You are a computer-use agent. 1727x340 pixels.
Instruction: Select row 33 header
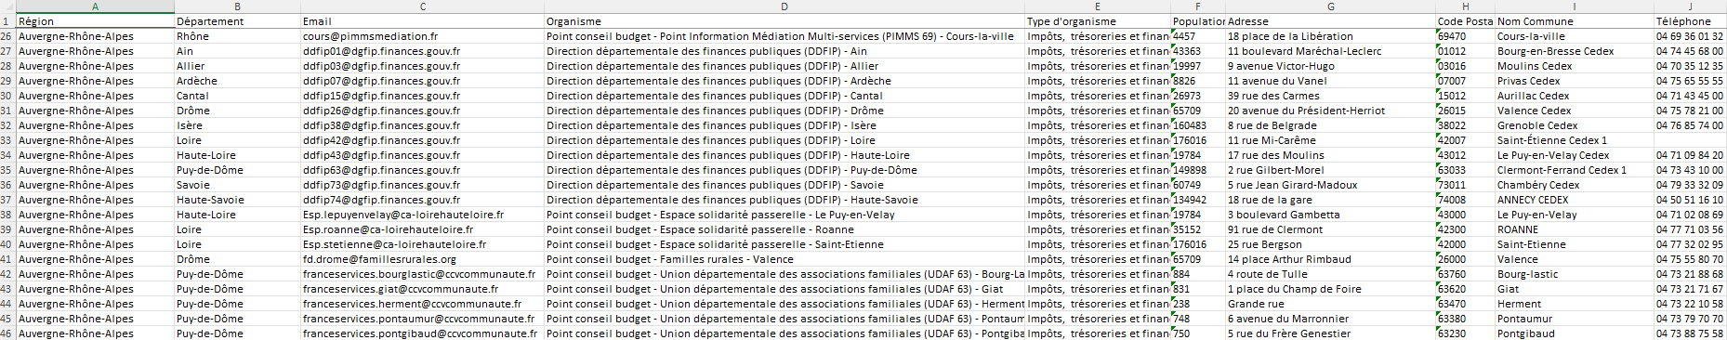(x=7, y=140)
